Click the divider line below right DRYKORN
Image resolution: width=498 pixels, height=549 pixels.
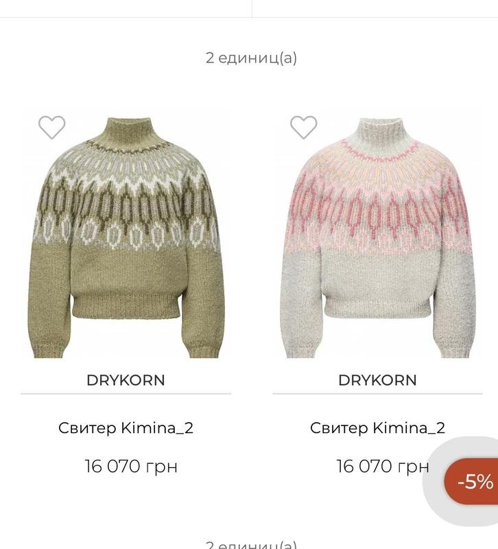tap(378, 394)
